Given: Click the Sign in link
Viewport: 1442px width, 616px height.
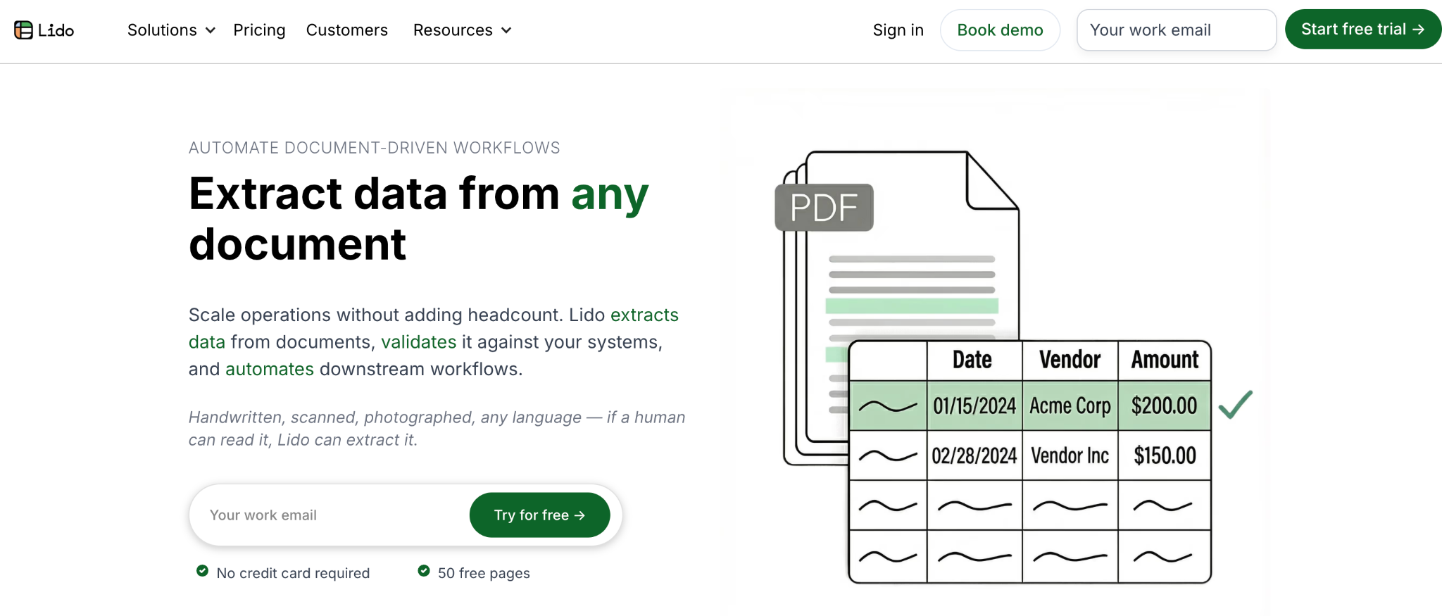Looking at the screenshot, I should (898, 30).
